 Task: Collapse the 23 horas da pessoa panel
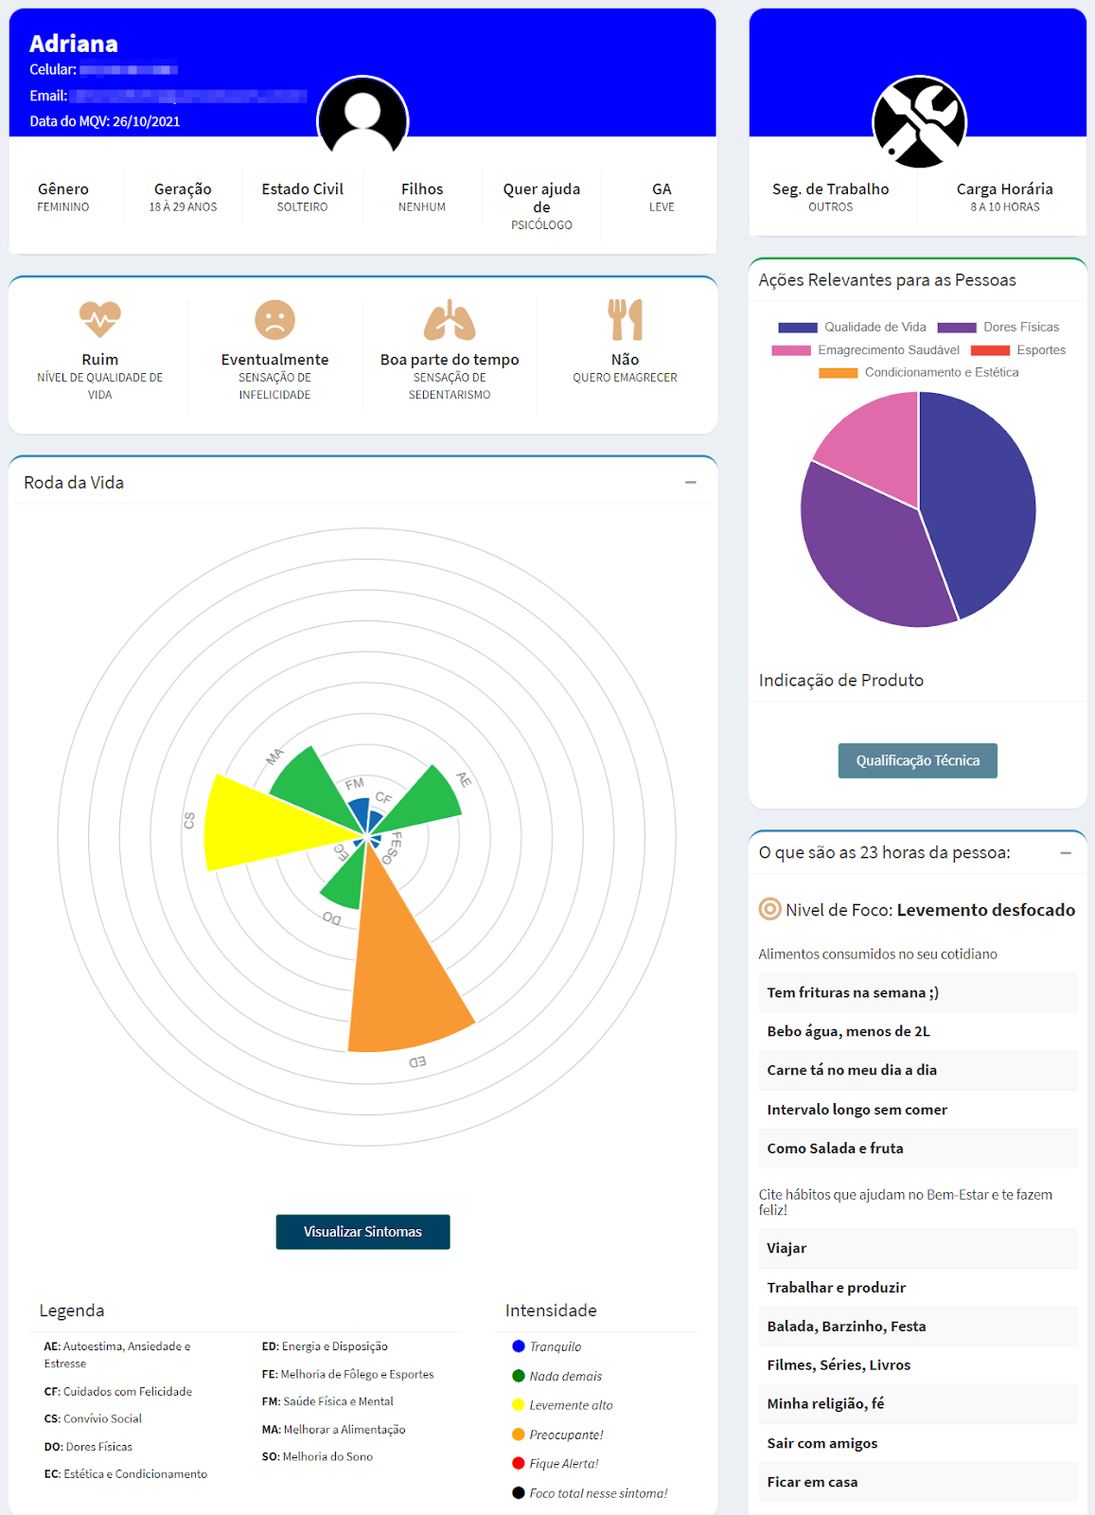pyautogui.click(x=1066, y=853)
